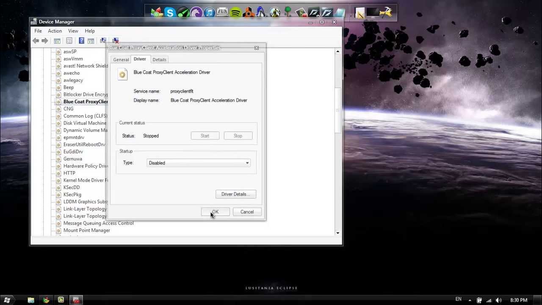
Task: Click the Back arrow in Device Manager toolbar
Action: point(36,41)
